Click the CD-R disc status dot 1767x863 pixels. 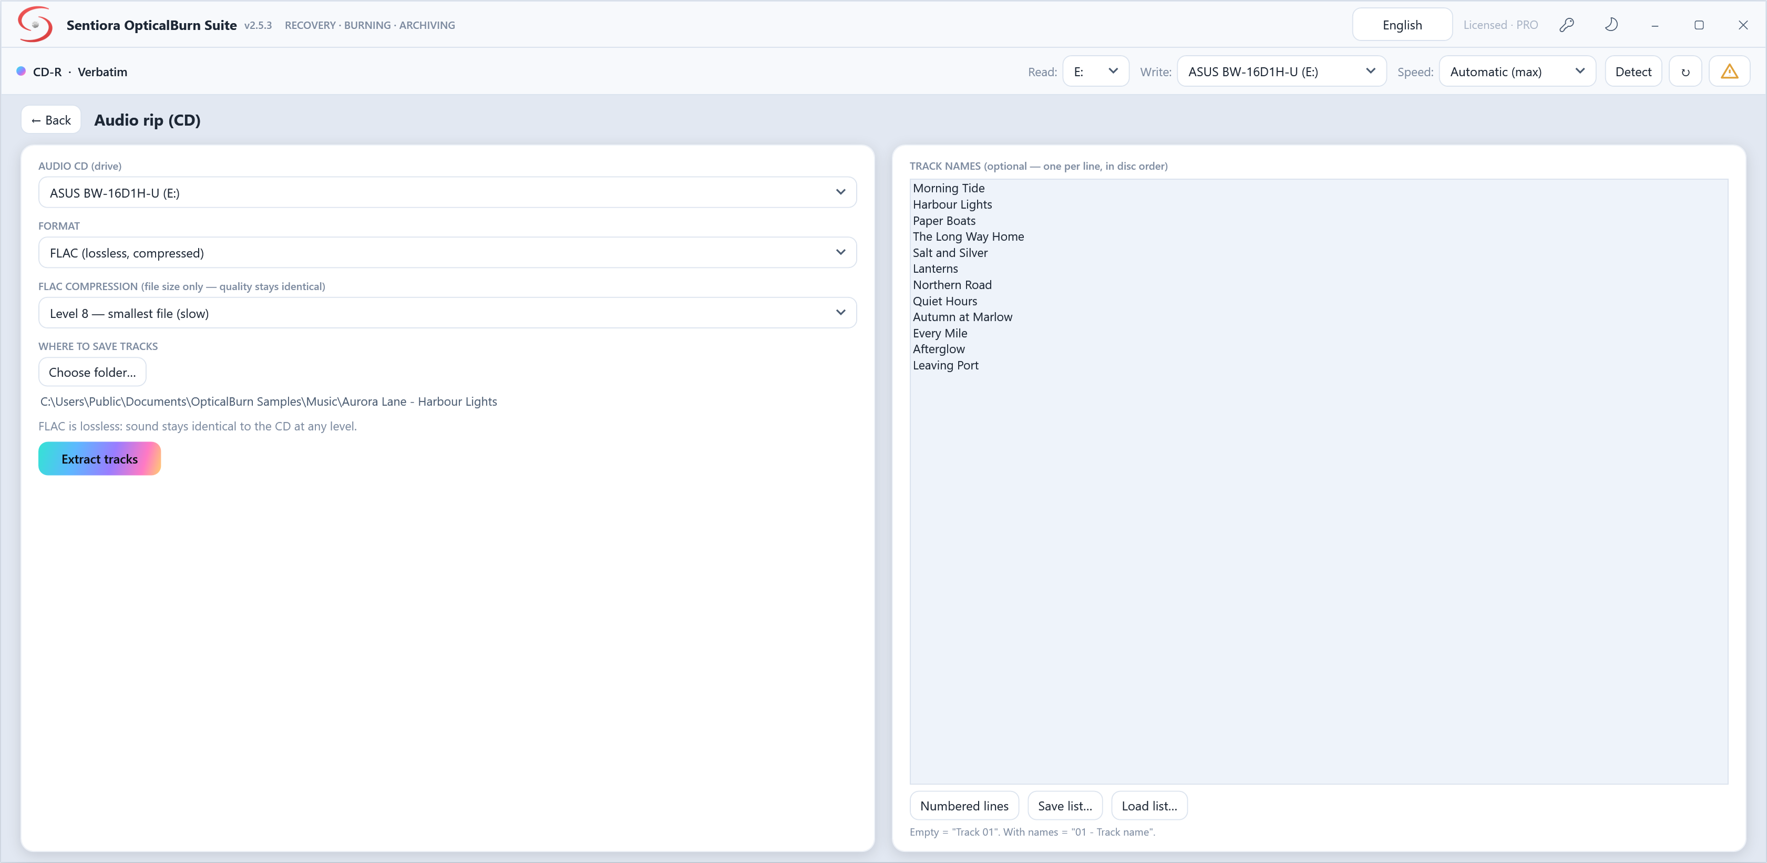[21, 70]
